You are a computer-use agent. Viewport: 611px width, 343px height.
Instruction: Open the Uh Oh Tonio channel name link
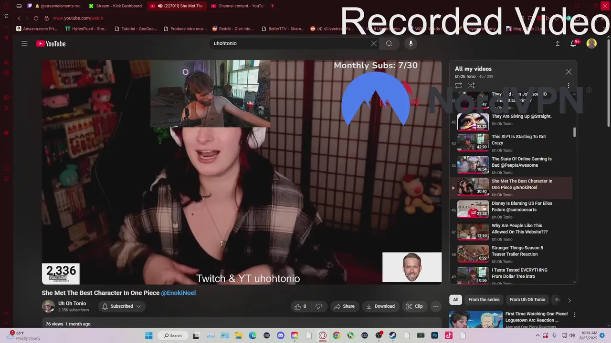(x=72, y=303)
